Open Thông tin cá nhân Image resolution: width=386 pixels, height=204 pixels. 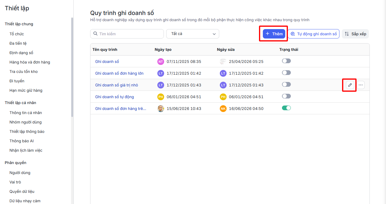pos(26,113)
